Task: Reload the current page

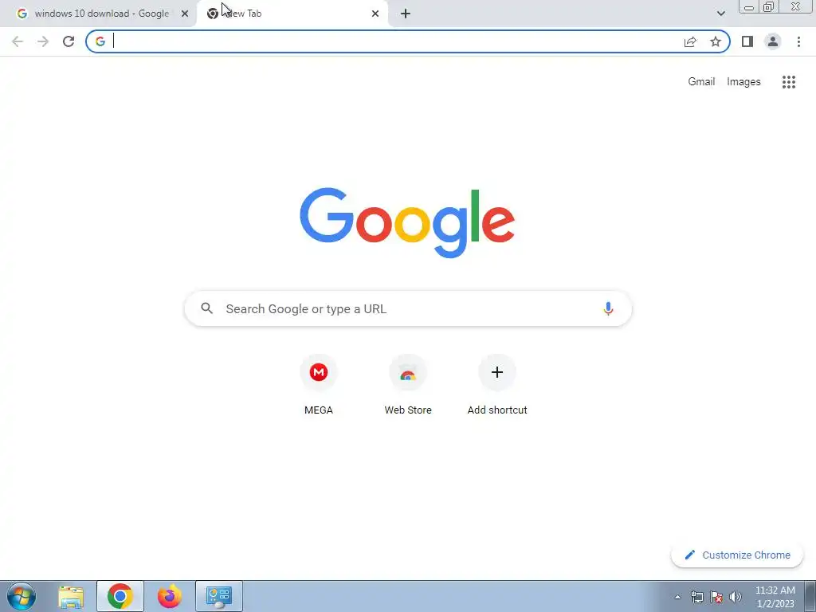Action: coord(69,41)
